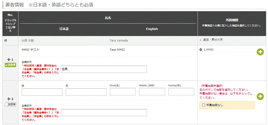Click the drag handle for author 1
Viewport: 268px width, 125px height.
tap(9, 59)
